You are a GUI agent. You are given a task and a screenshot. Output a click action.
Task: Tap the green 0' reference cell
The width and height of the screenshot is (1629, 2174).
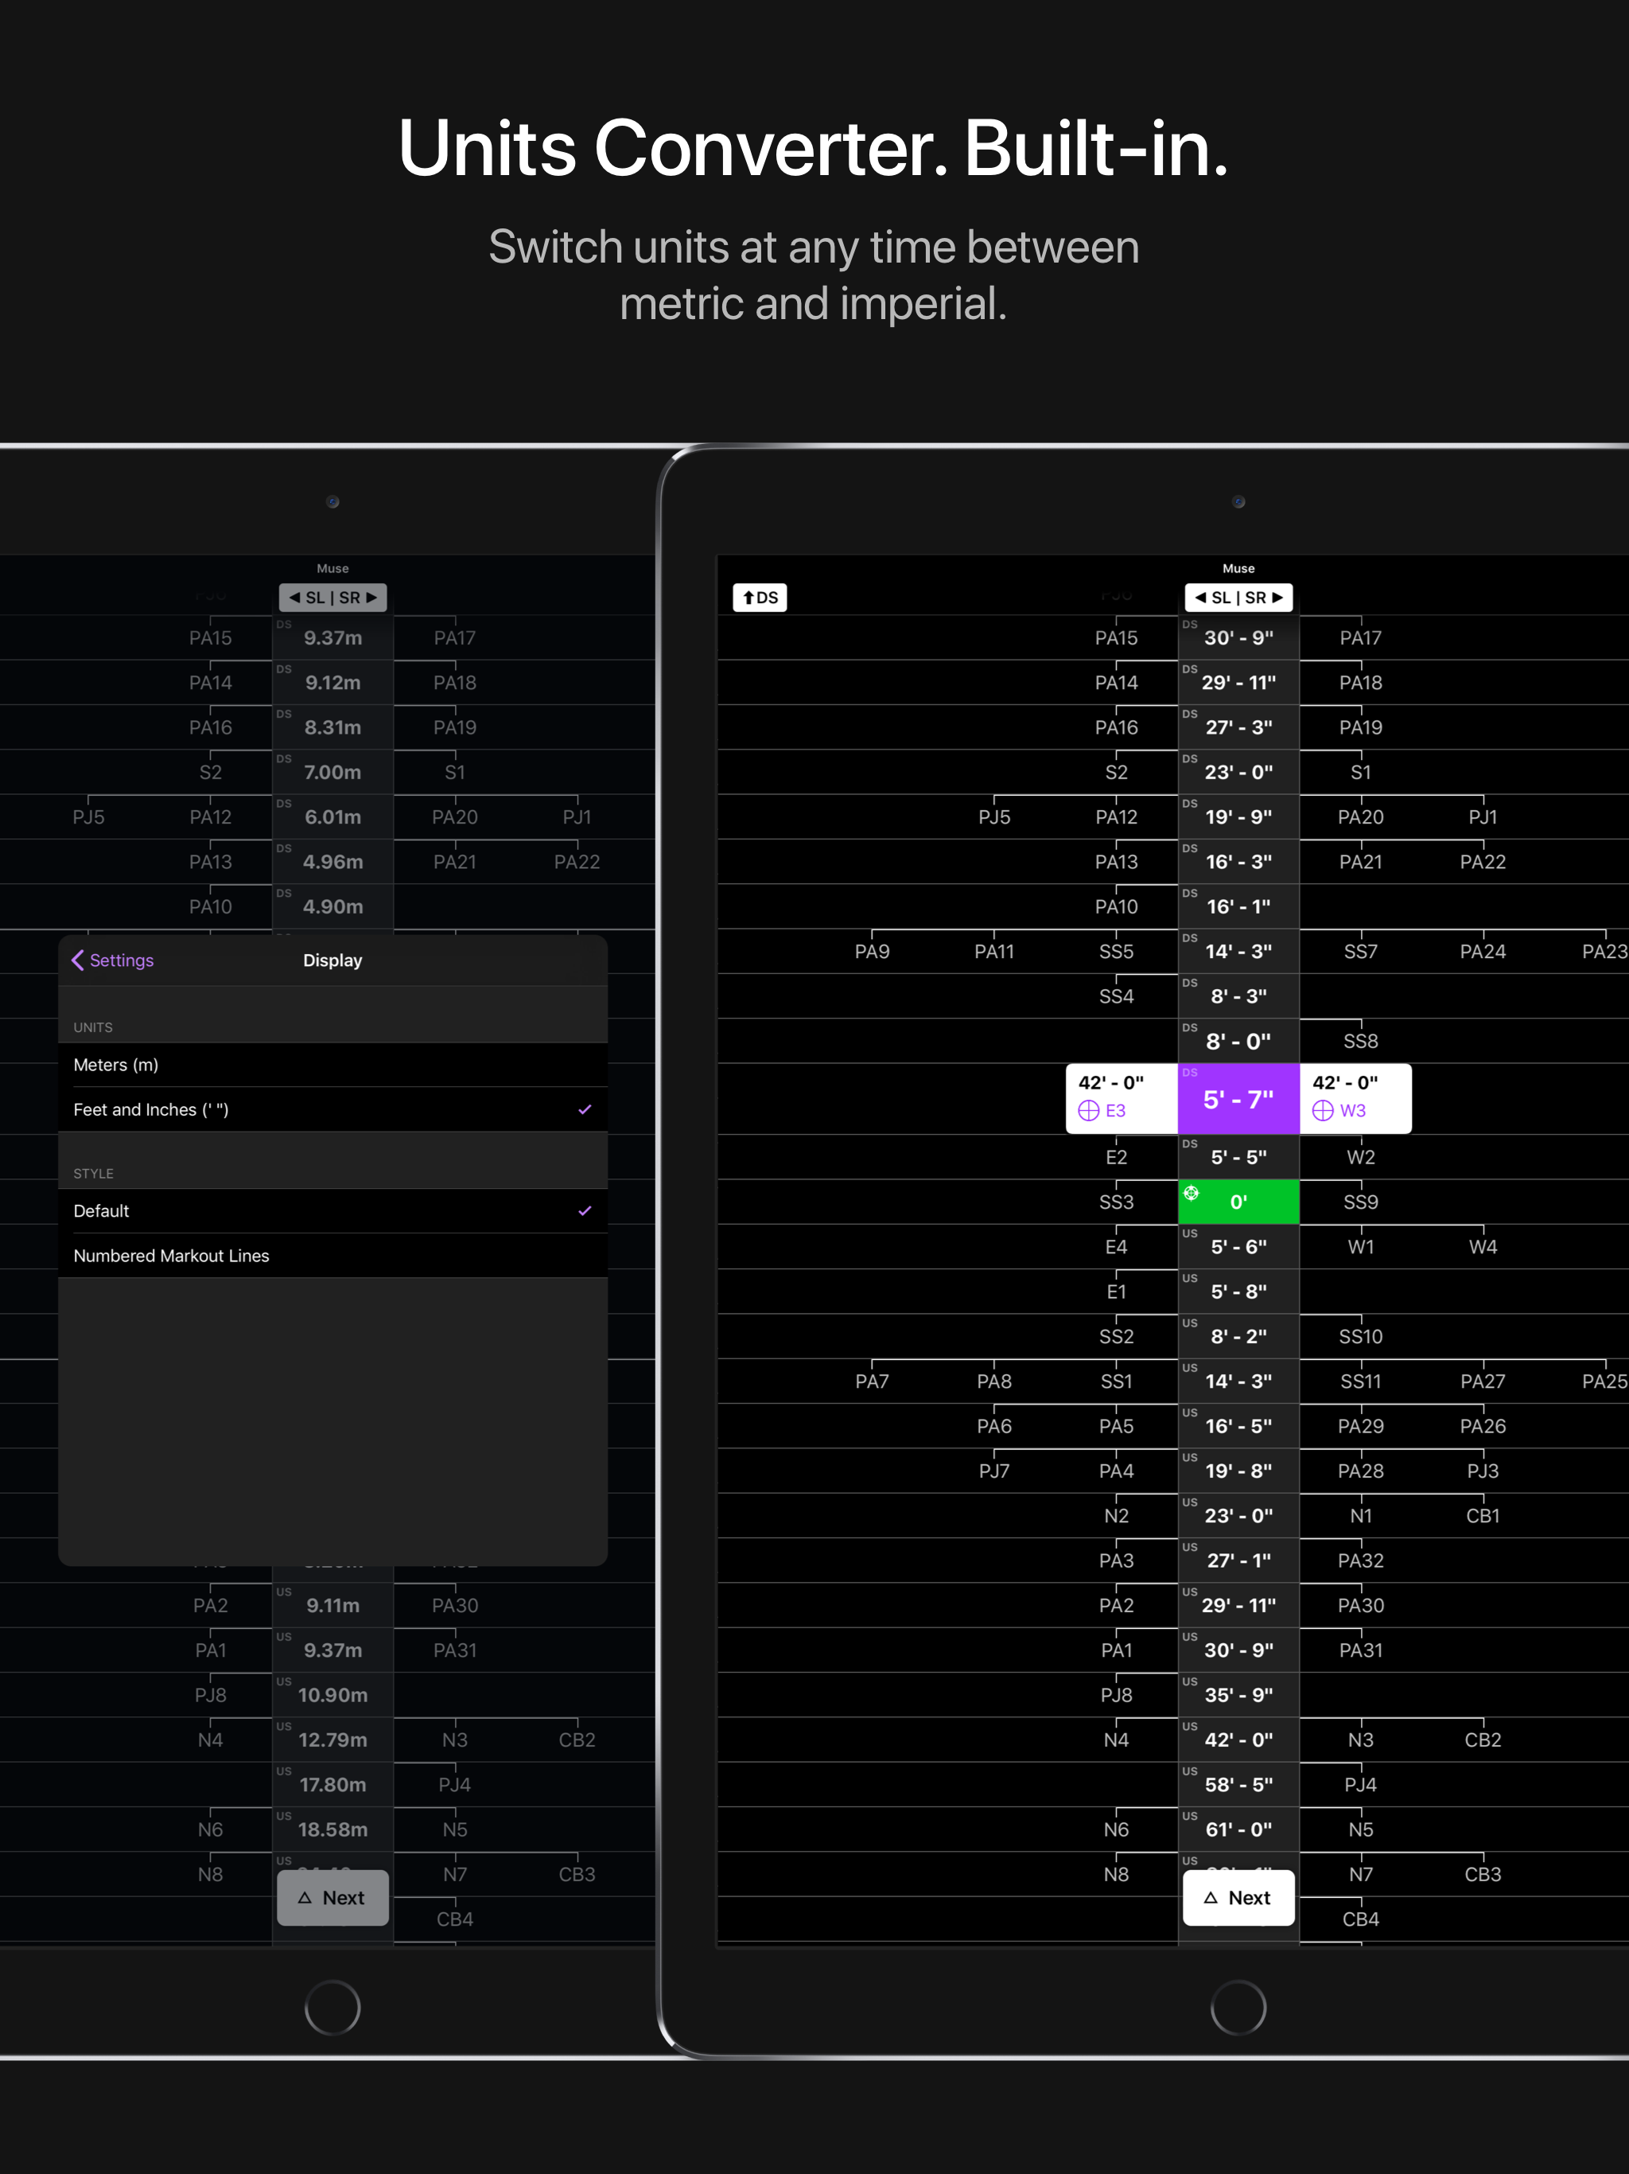coord(1238,1201)
